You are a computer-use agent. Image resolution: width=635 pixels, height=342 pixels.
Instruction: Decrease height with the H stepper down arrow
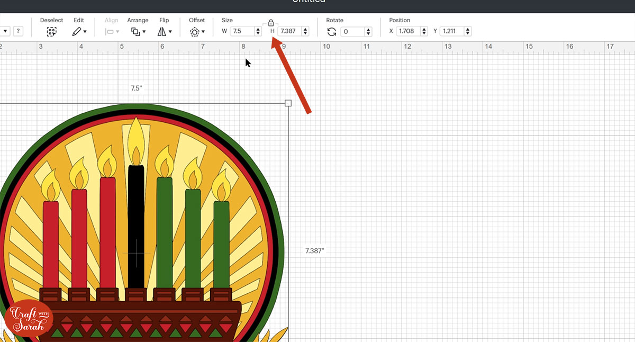tap(305, 34)
